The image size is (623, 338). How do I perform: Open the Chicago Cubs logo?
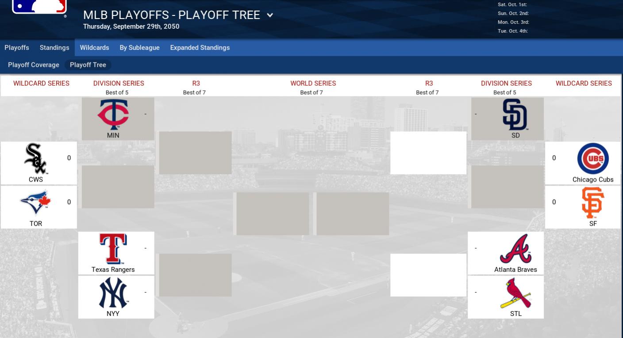(x=593, y=159)
